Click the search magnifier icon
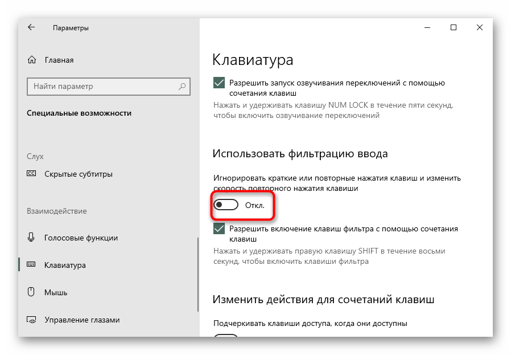 click(x=182, y=87)
